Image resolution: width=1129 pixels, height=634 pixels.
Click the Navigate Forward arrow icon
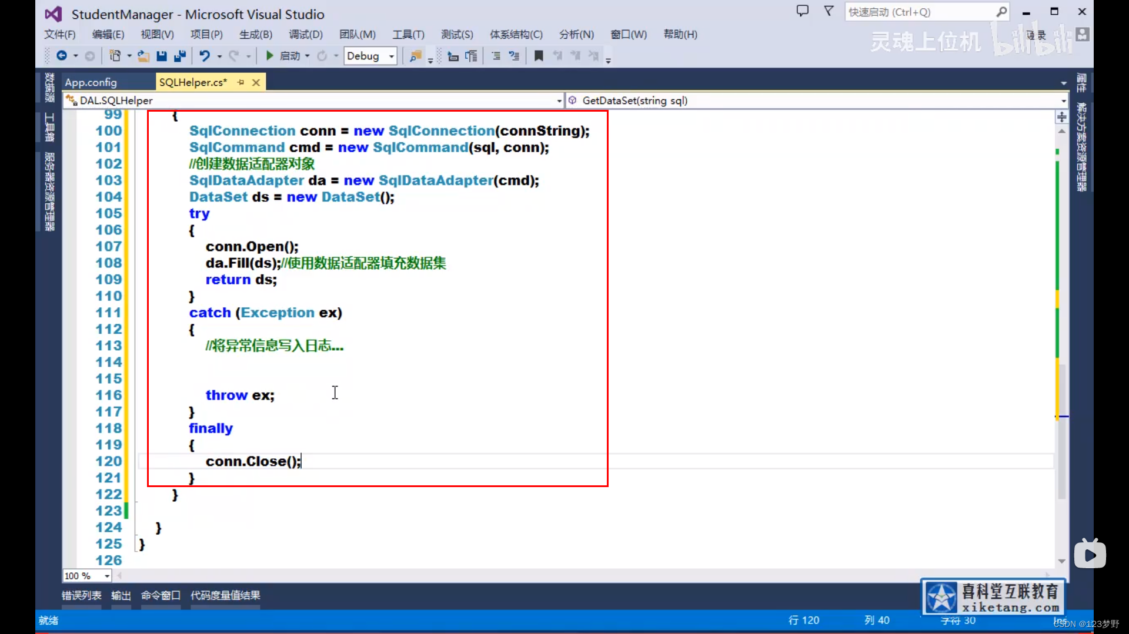pyautogui.click(x=89, y=56)
